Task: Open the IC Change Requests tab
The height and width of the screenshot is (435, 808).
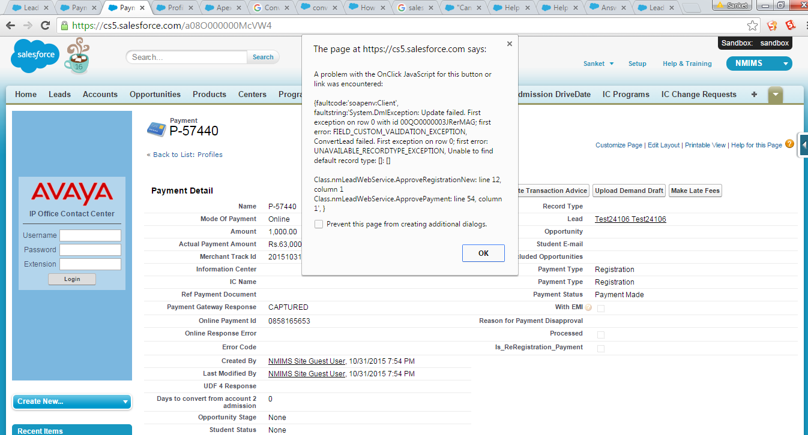Action: (699, 95)
